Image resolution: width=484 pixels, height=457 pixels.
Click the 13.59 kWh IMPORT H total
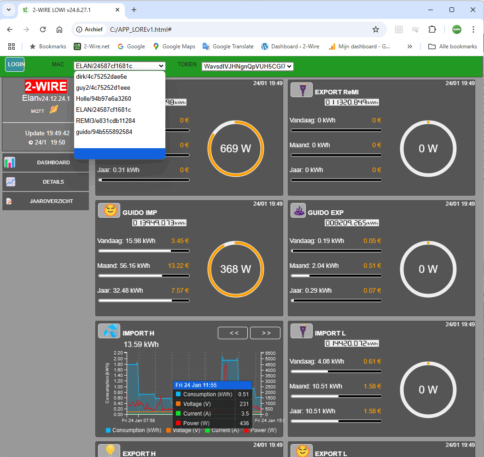pos(141,344)
